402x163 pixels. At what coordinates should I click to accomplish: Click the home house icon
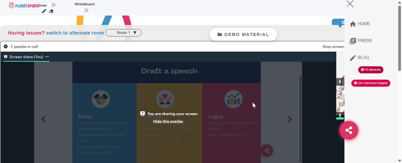(353, 24)
